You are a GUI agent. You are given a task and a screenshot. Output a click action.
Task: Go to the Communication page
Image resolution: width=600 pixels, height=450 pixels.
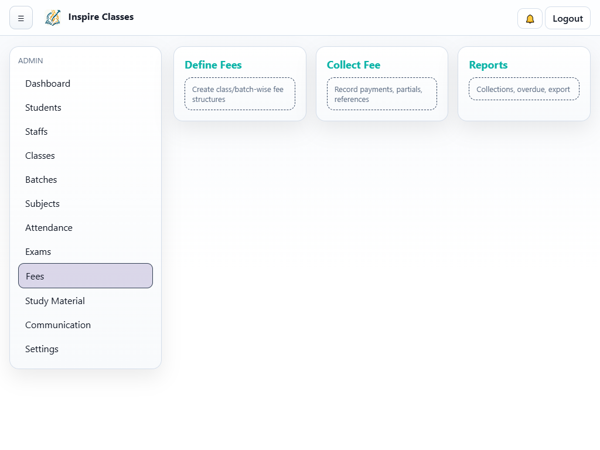click(x=58, y=325)
